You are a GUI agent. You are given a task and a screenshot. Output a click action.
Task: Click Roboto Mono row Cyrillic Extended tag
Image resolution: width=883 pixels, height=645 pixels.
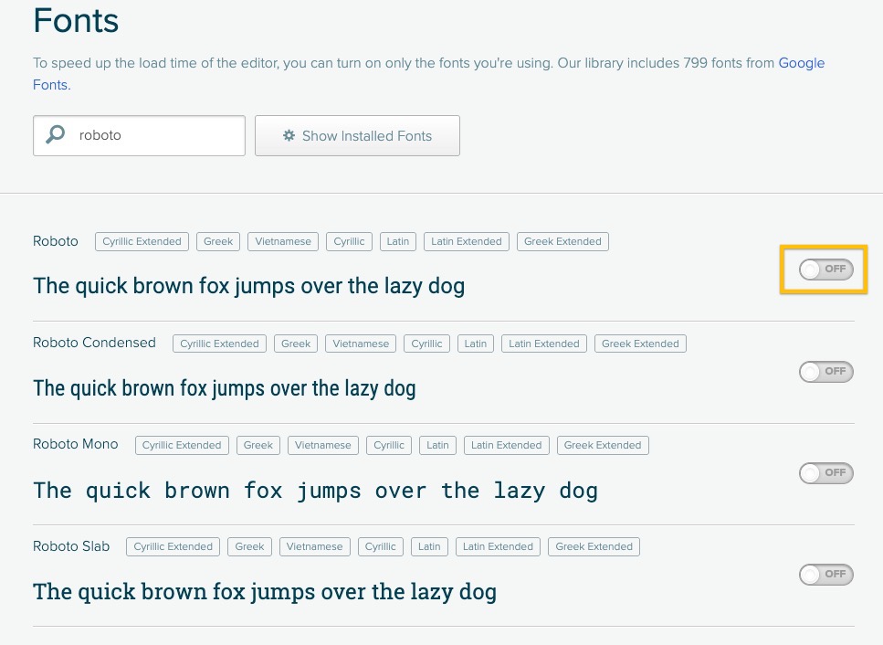182,445
